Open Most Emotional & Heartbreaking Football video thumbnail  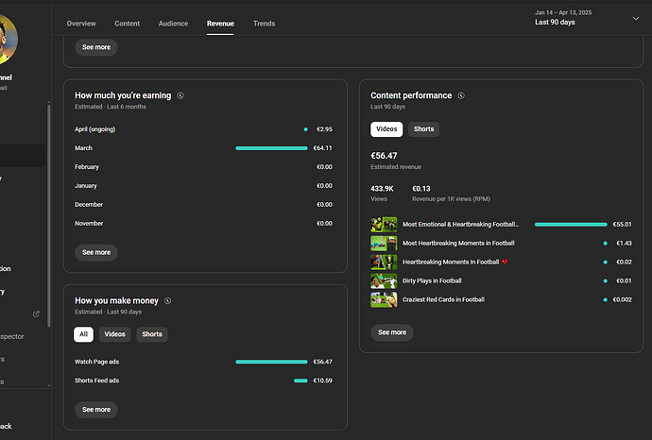tap(384, 225)
